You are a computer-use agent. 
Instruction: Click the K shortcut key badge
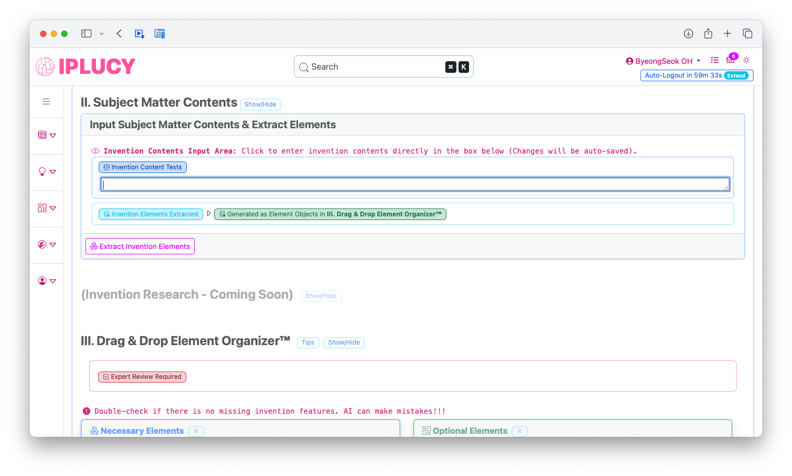point(463,67)
